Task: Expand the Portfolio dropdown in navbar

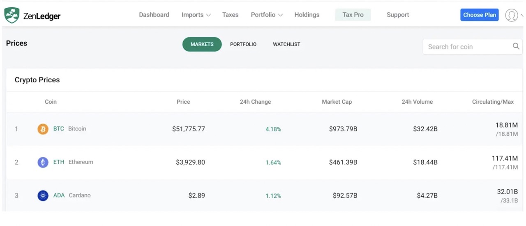Action: pyautogui.click(x=267, y=15)
